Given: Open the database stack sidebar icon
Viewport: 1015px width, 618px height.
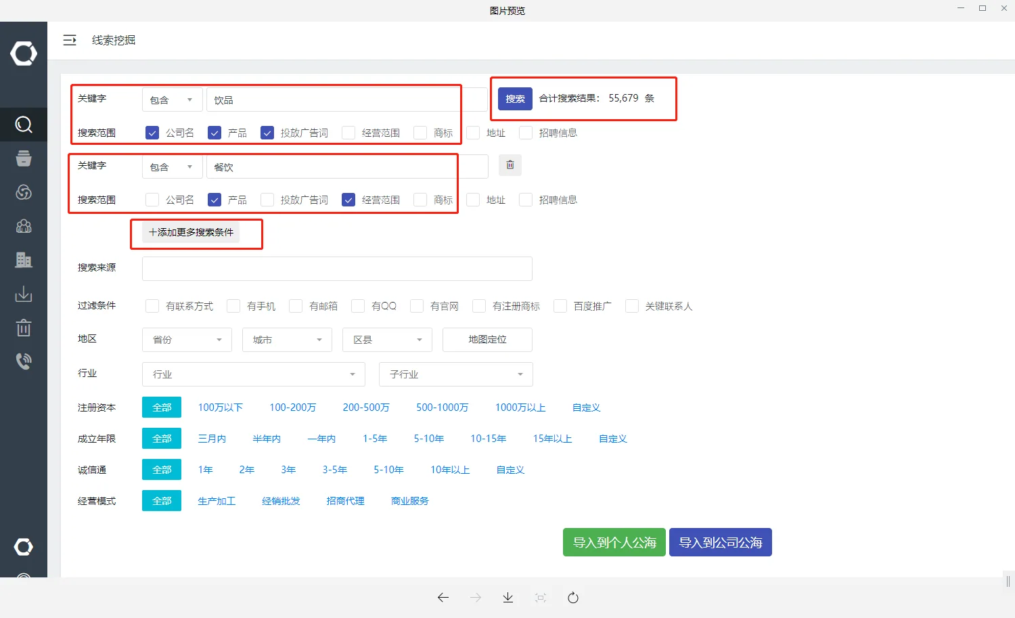Looking at the screenshot, I should coord(24,158).
